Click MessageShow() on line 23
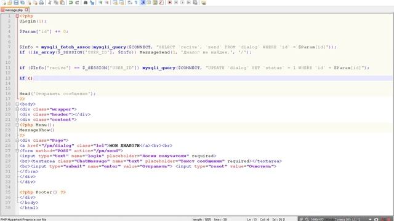Image resolution: width=394 pixels, height=221 pixels. coord(37,130)
